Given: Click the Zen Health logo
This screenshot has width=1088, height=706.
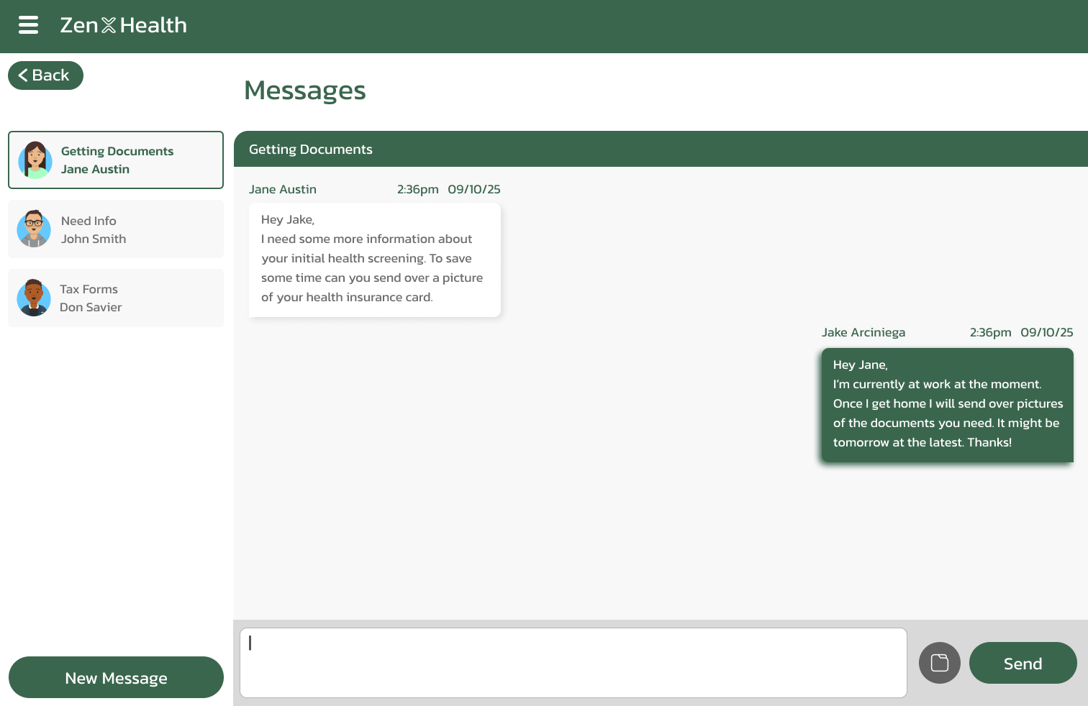Looking at the screenshot, I should pyautogui.click(x=123, y=24).
